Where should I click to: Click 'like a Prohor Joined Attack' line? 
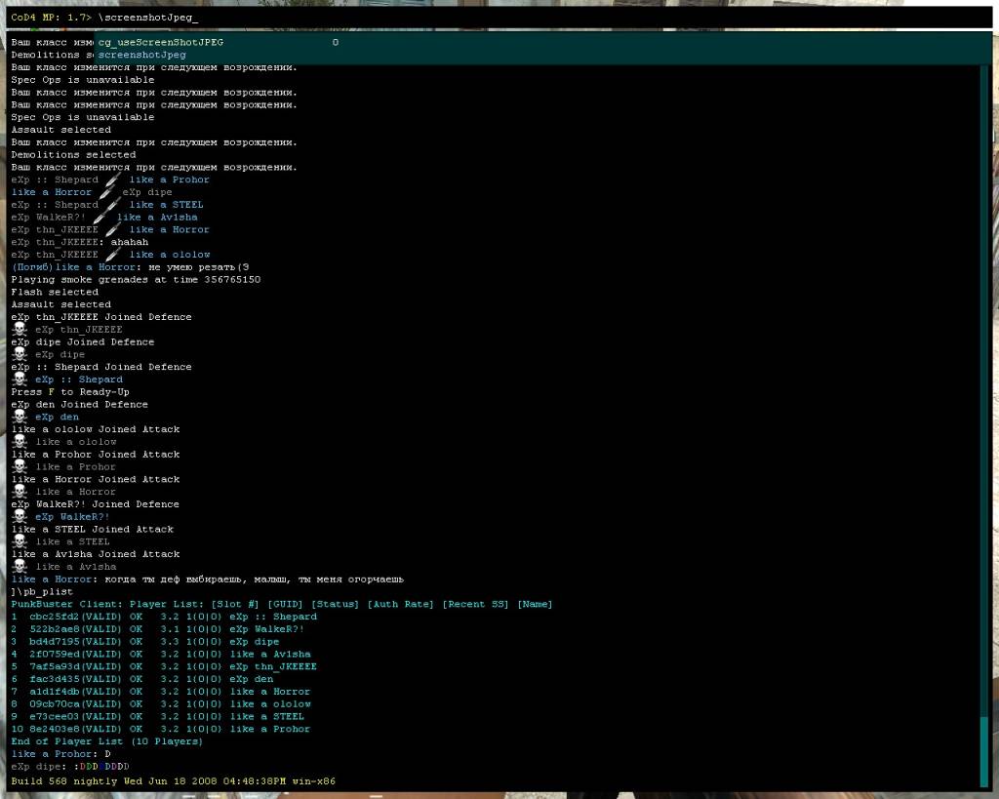[96, 455]
